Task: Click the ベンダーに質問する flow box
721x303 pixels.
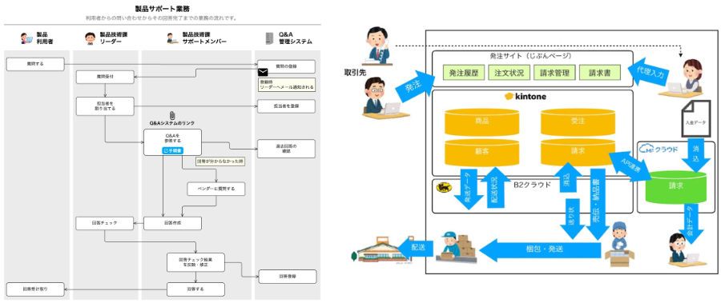Action: point(216,189)
